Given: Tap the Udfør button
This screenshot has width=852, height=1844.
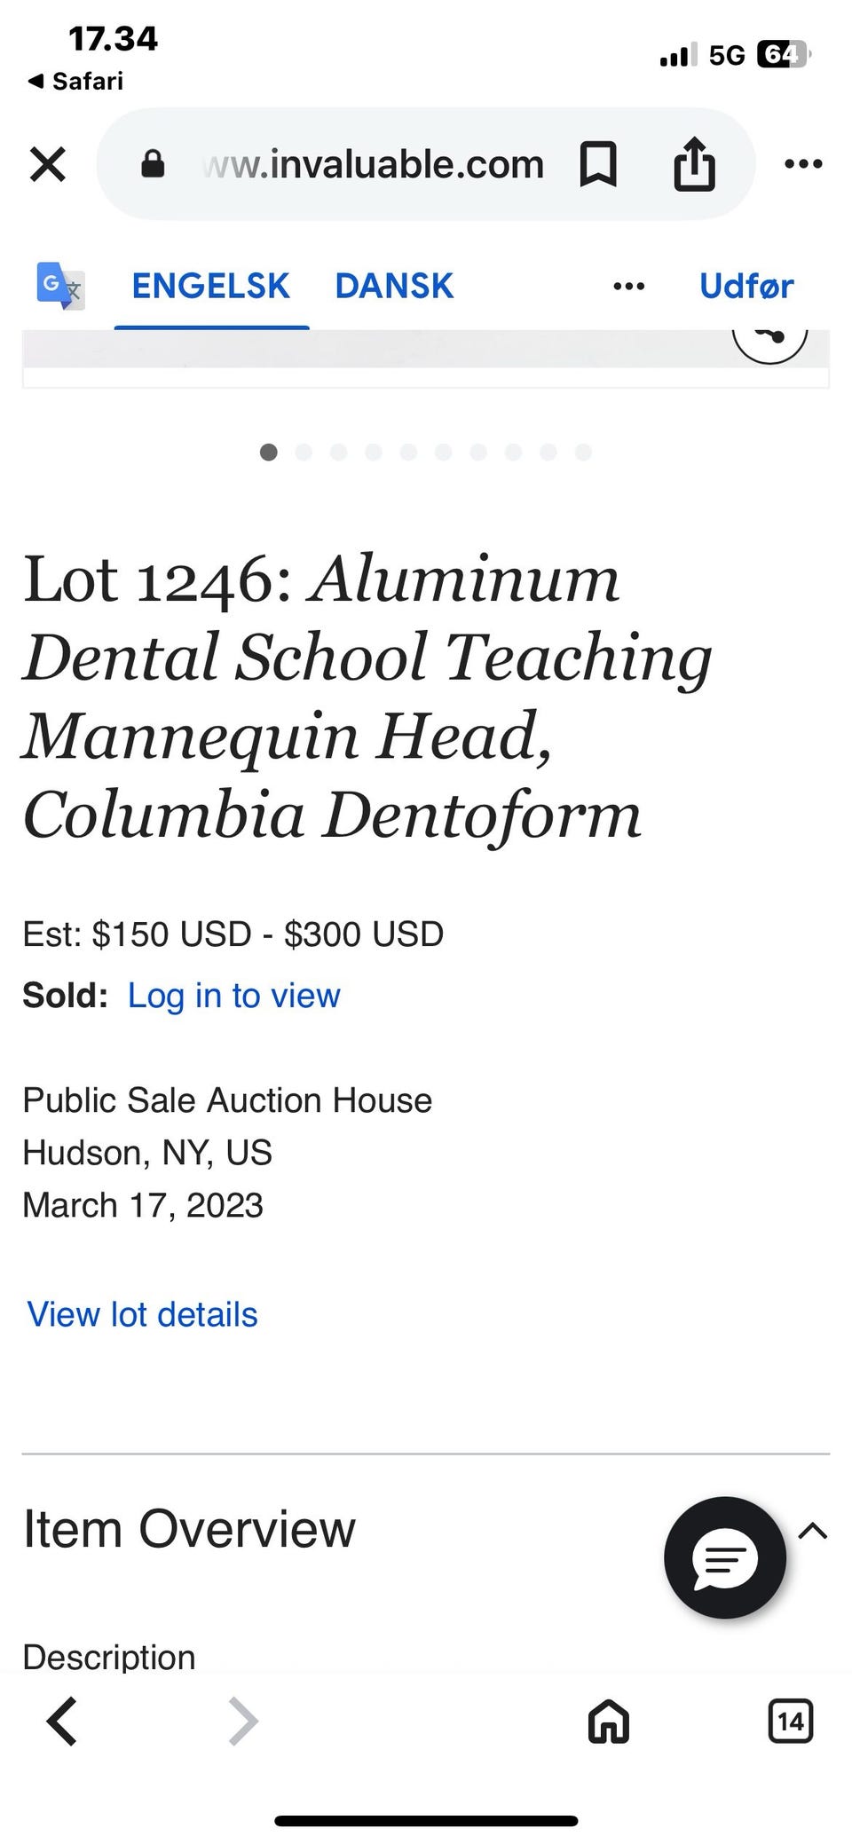Looking at the screenshot, I should pyautogui.click(x=746, y=286).
